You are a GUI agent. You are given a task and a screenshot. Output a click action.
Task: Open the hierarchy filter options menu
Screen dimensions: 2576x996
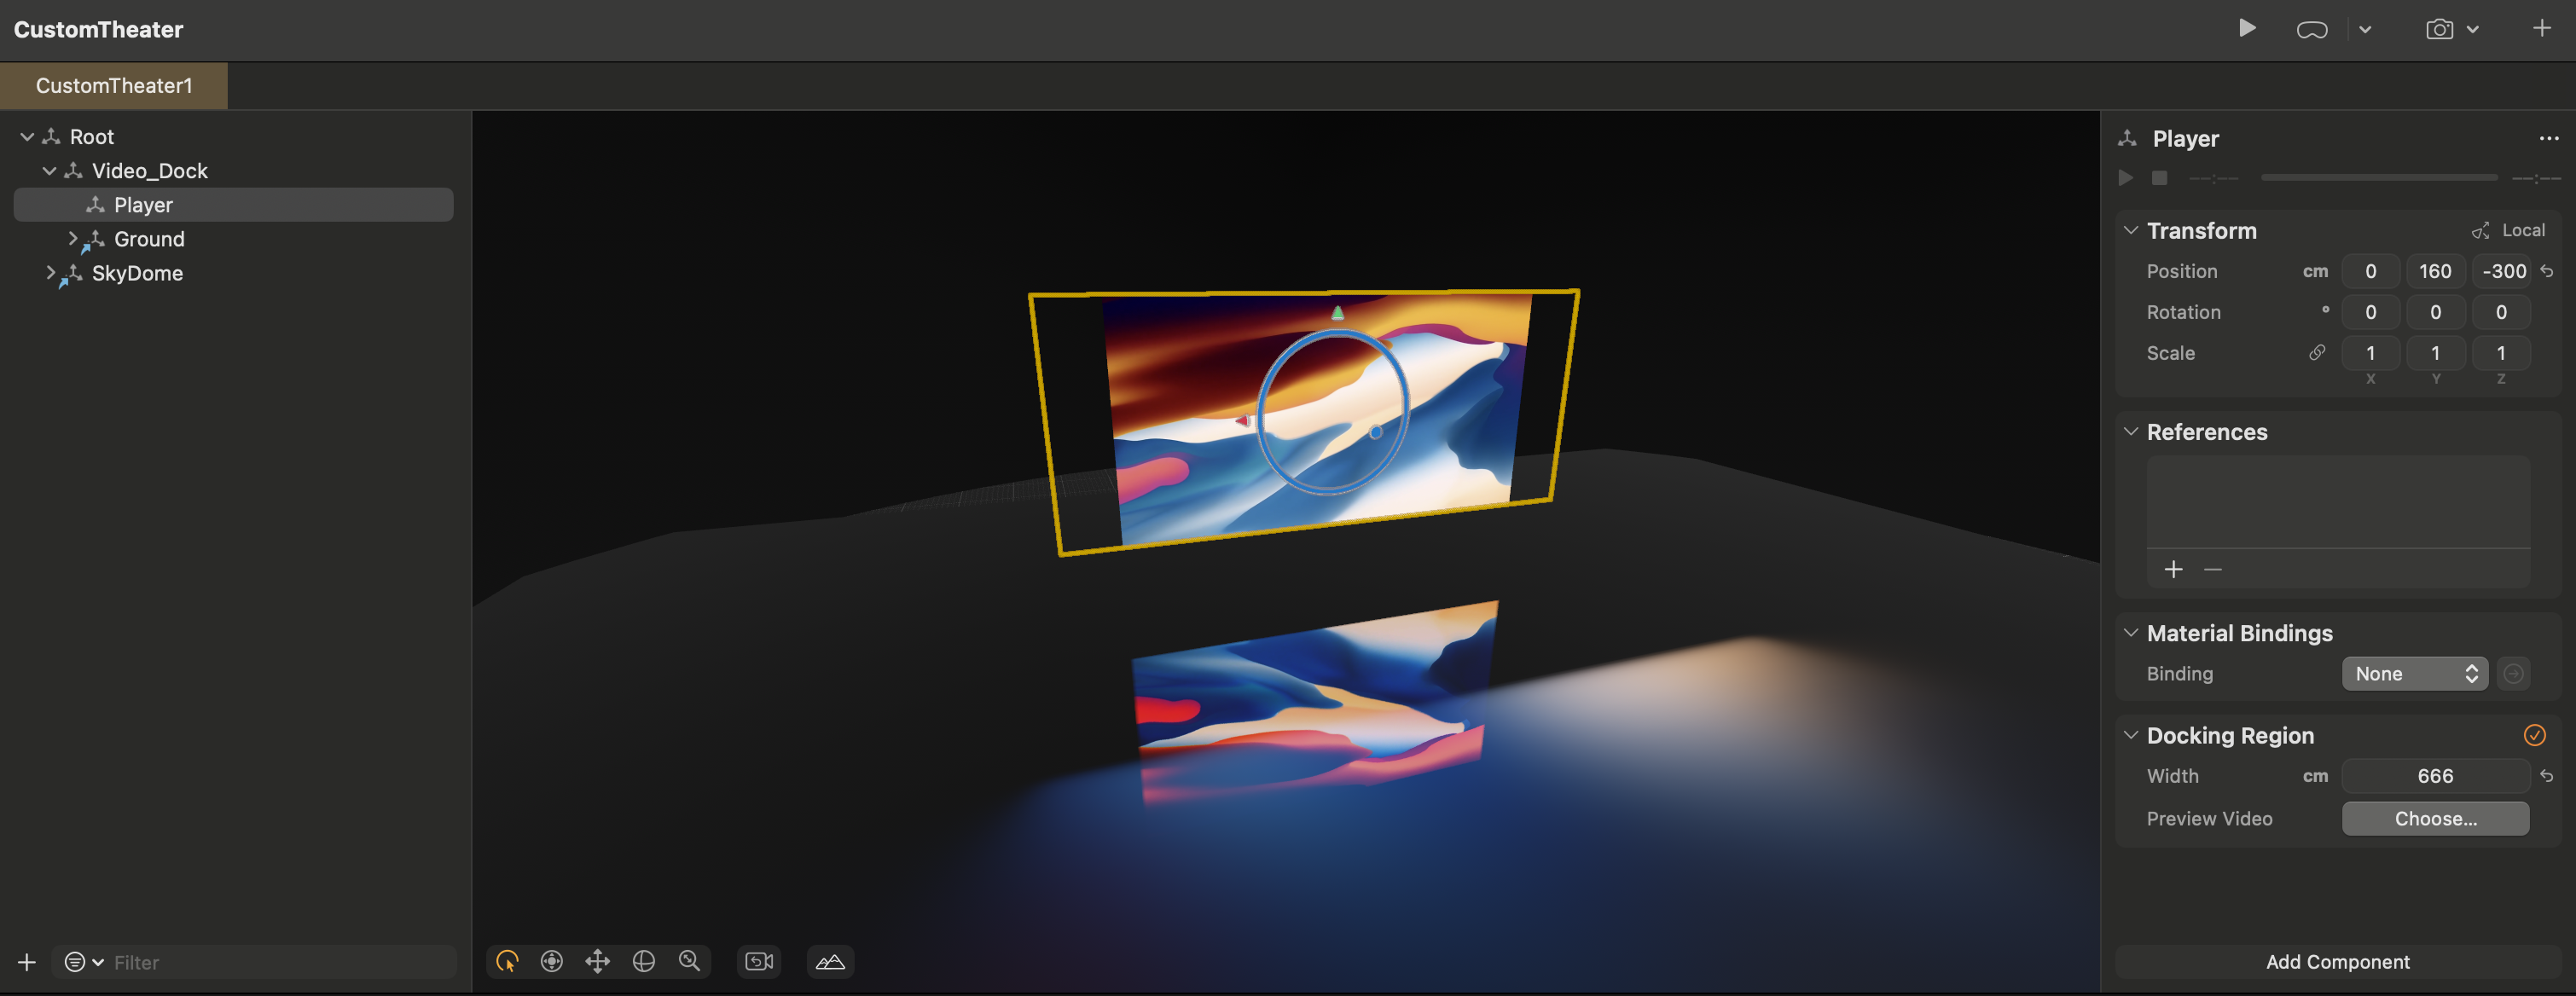(x=84, y=962)
